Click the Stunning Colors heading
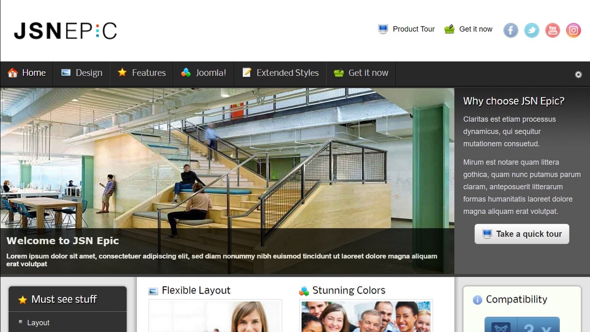 (x=348, y=290)
